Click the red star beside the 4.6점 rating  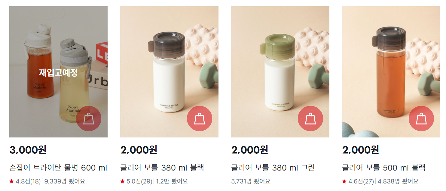(x=344, y=181)
